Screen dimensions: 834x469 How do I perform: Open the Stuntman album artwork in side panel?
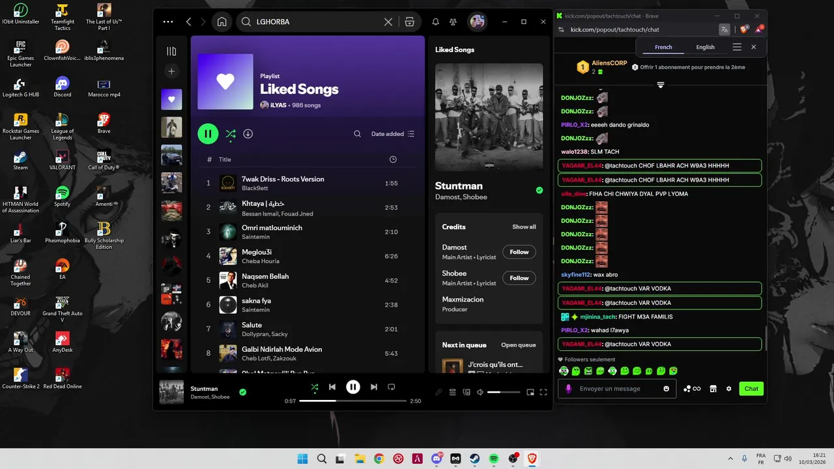click(x=489, y=117)
